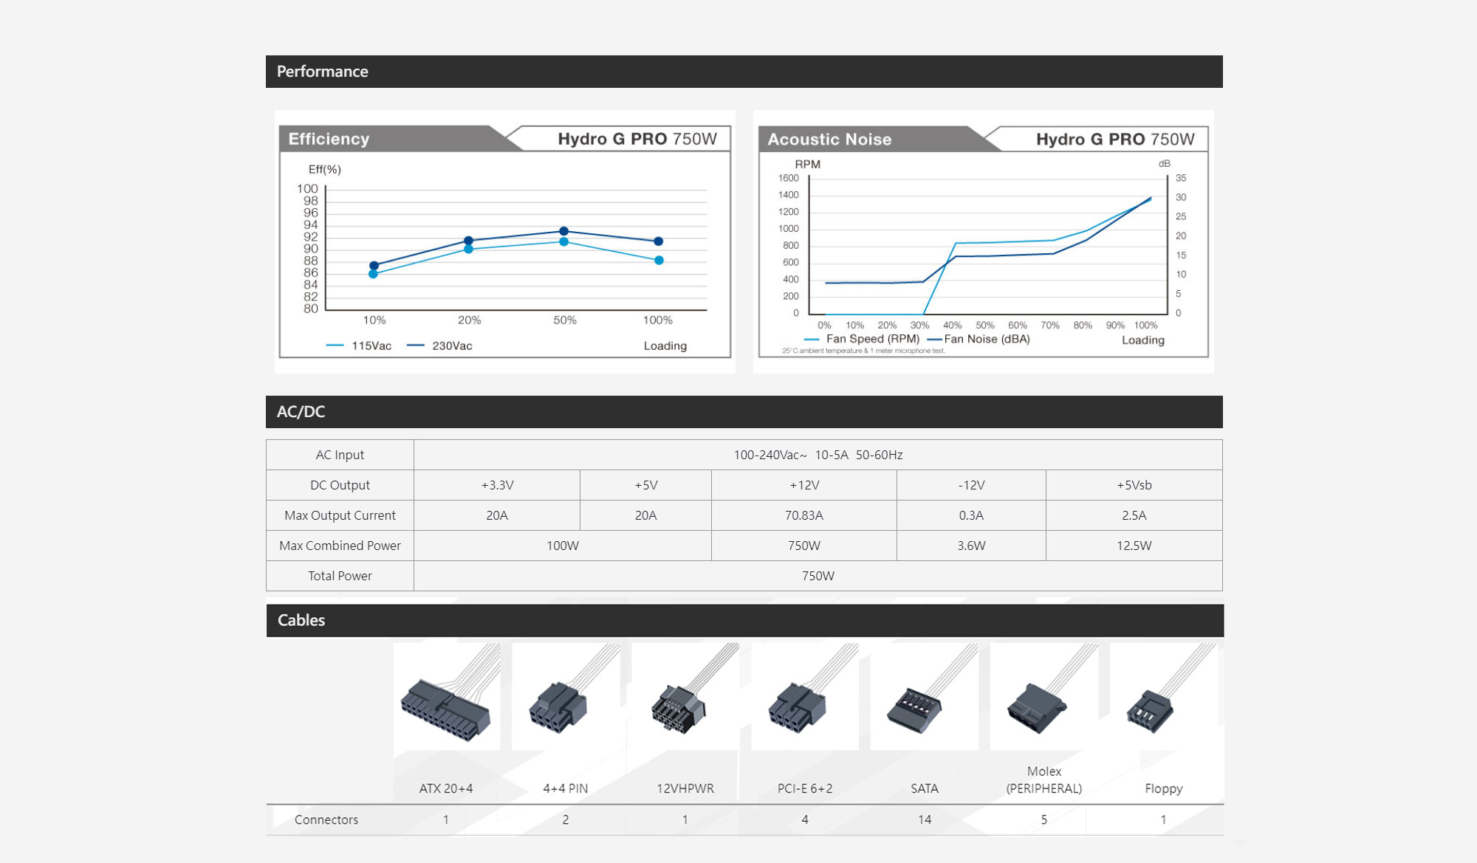Select the '100-240Vac~ 10-5A 50-60Hz' cell

click(818, 455)
